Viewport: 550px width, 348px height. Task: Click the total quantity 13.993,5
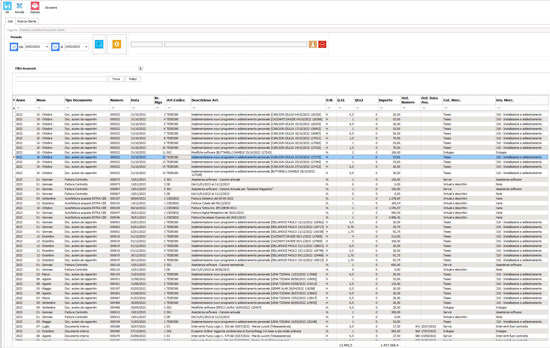345,345
